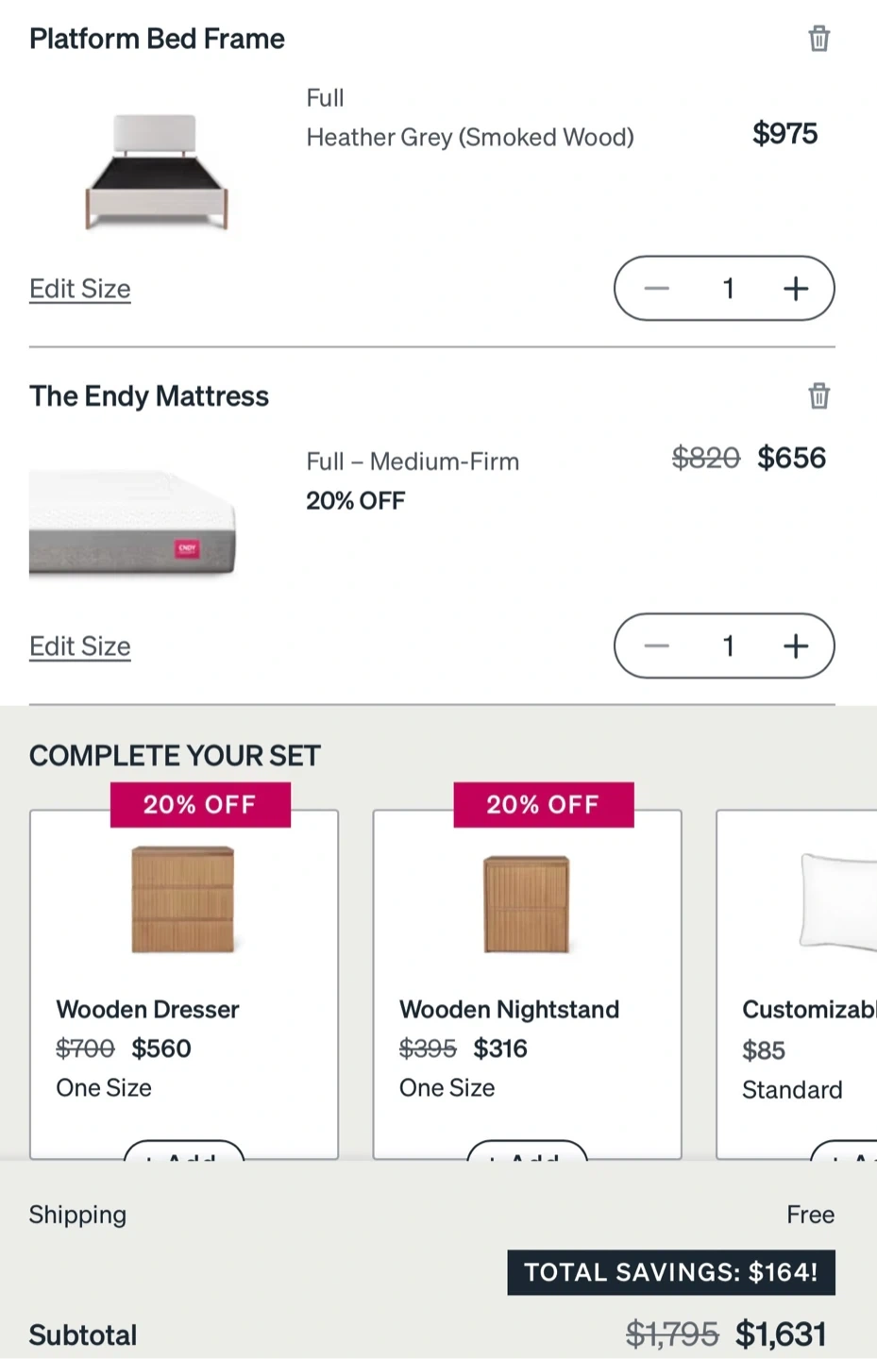Click The Endy Mattress title
The width and height of the screenshot is (877, 1359).
[149, 396]
